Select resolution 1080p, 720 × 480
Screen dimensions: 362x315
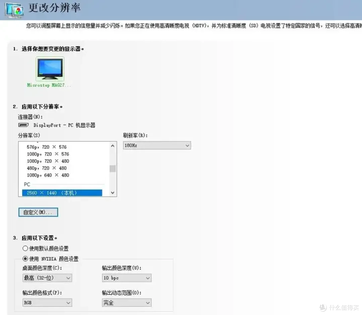(48, 161)
